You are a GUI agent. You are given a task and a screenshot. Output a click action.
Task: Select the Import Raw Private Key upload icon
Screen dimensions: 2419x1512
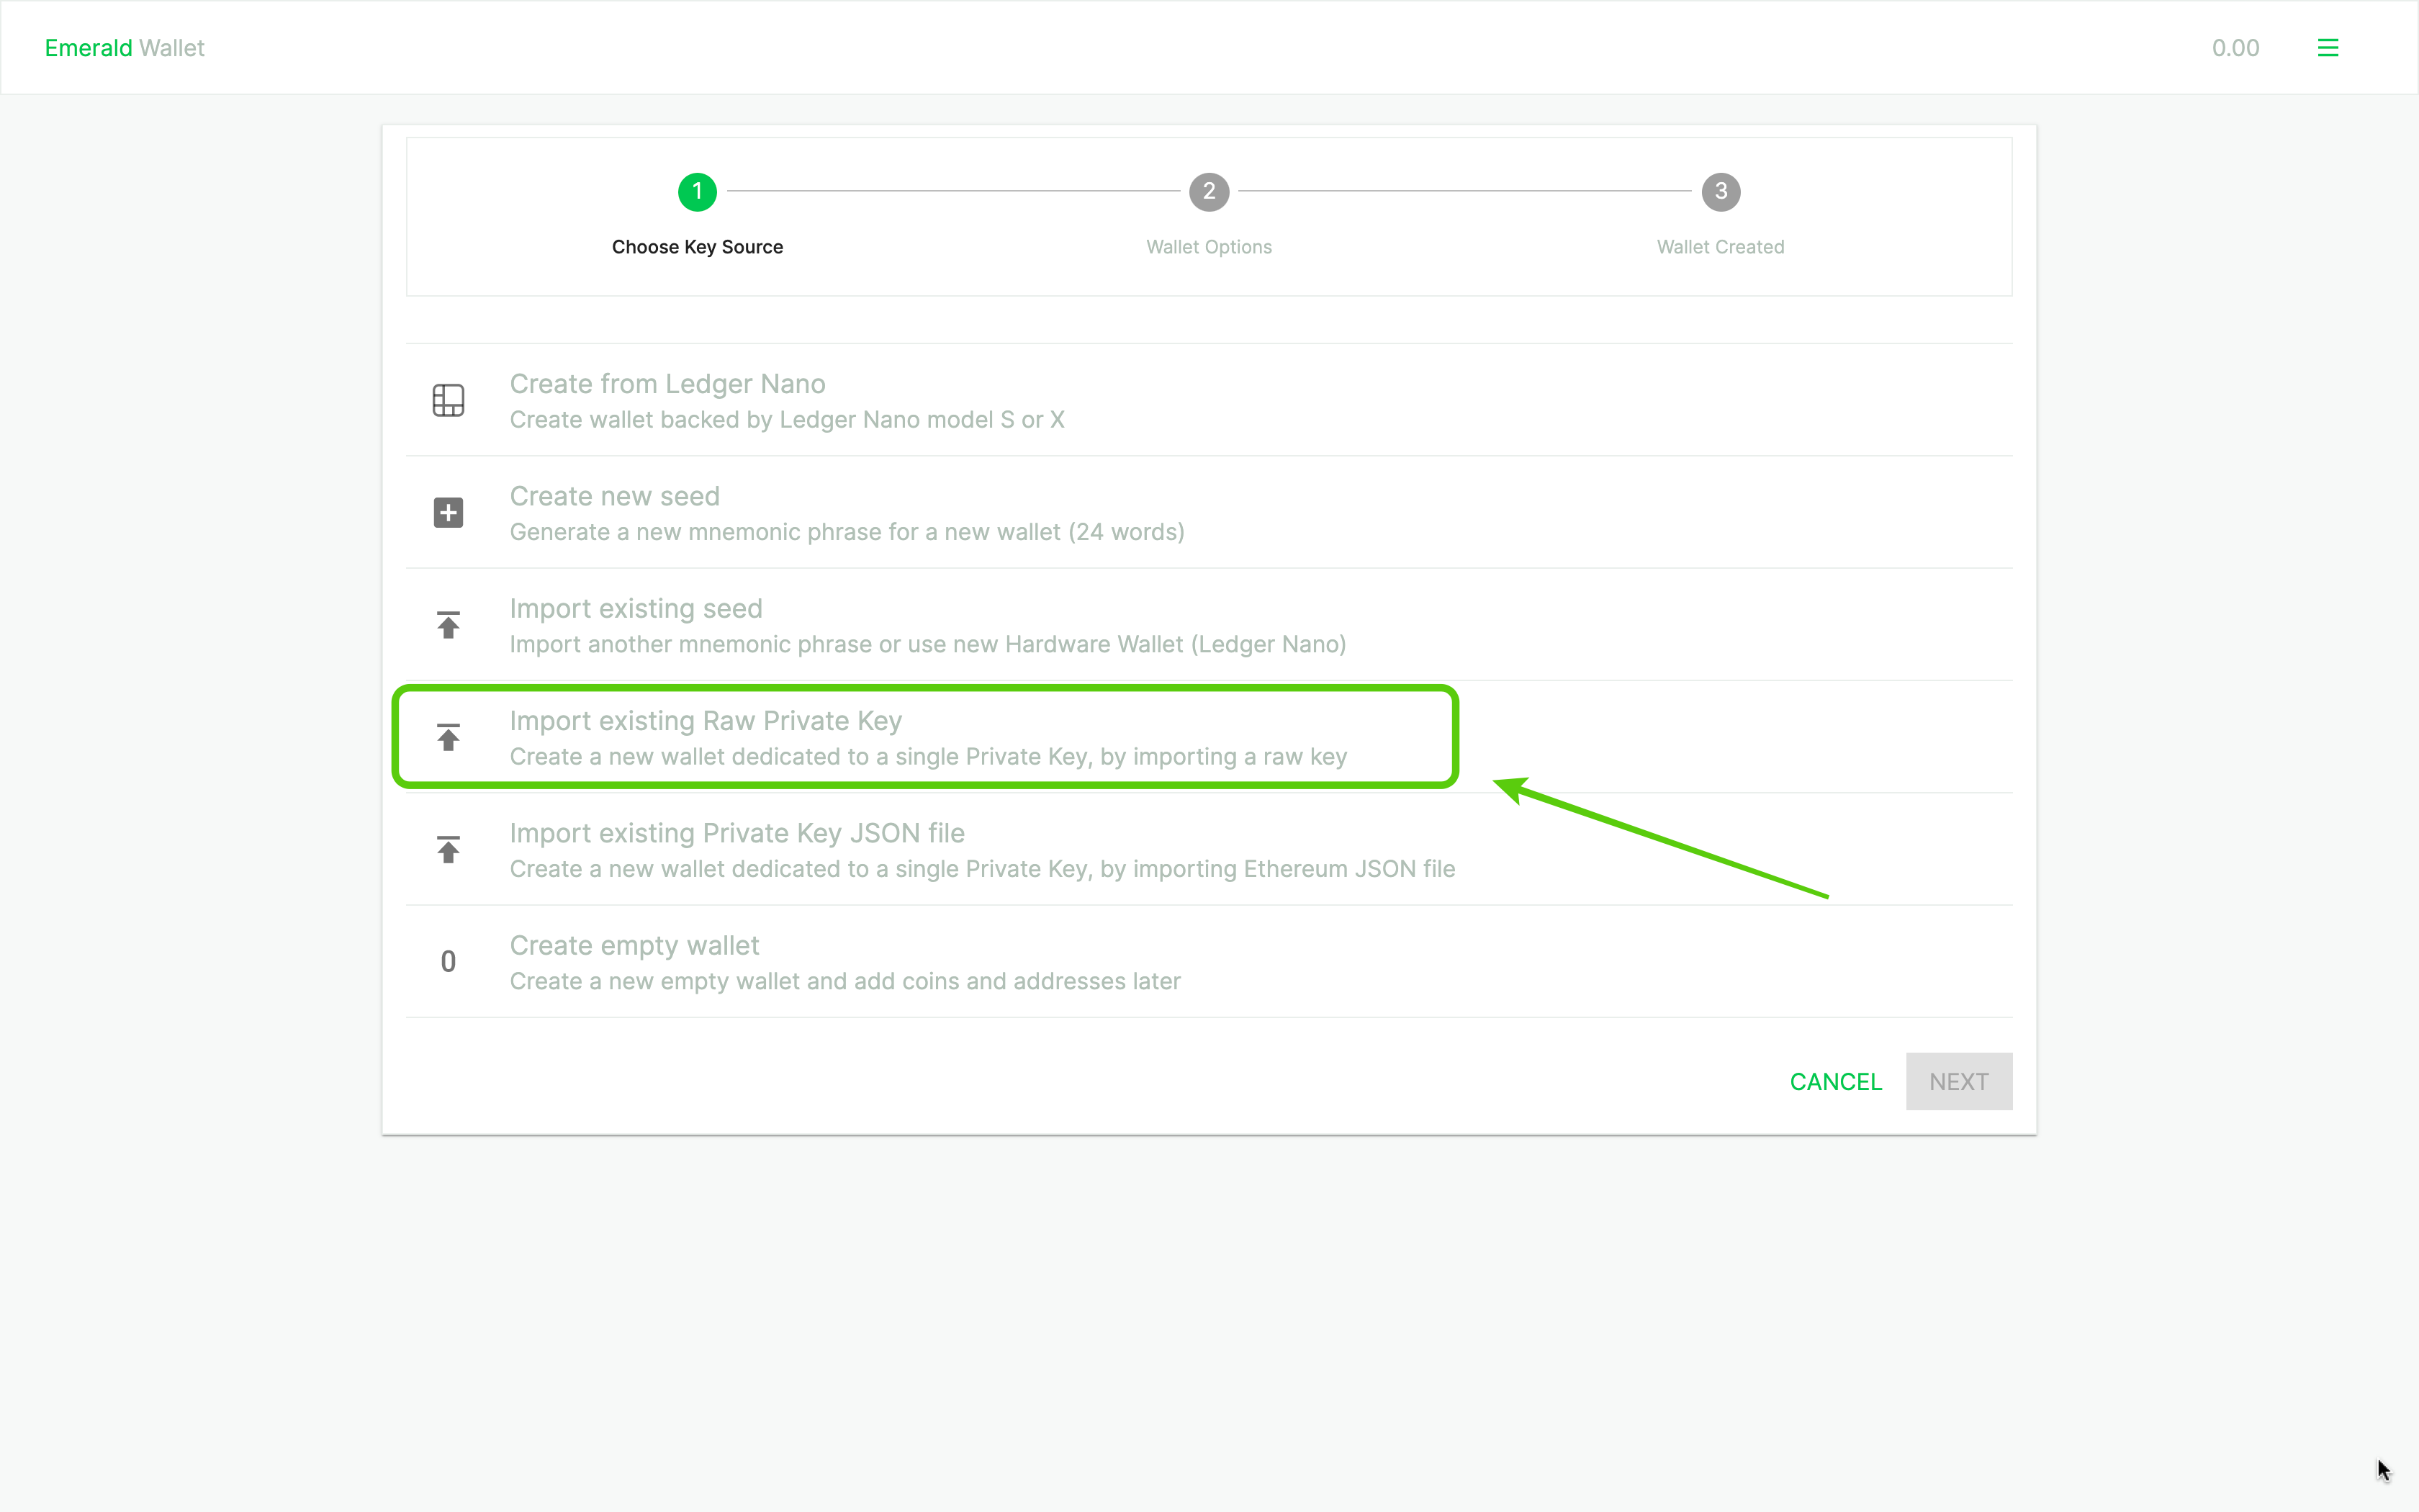click(449, 737)
